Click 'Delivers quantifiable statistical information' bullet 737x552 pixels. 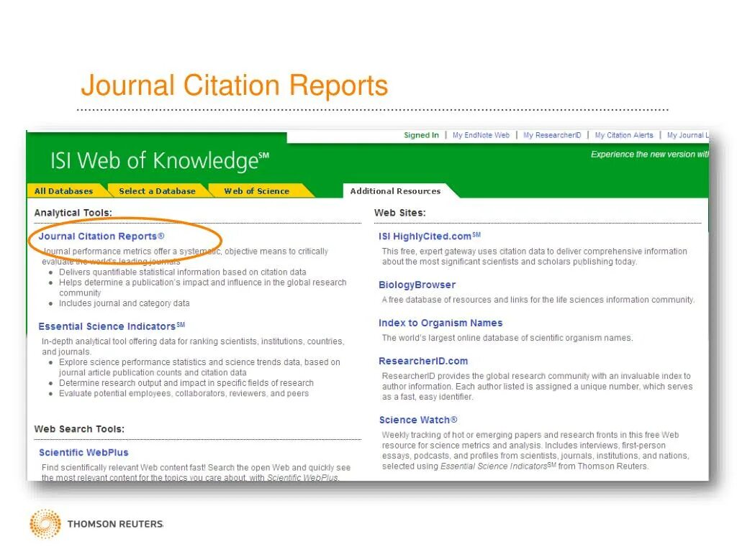pos(182,272)
